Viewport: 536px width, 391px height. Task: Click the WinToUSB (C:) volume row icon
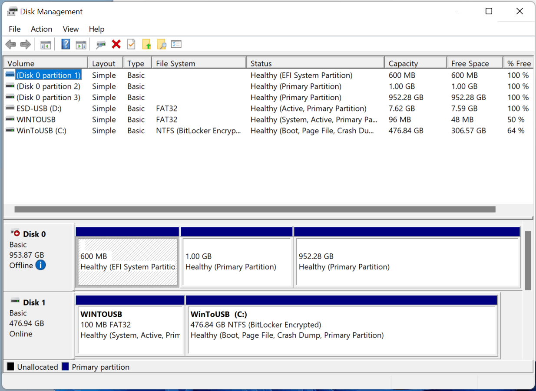[x=10, y=130]
